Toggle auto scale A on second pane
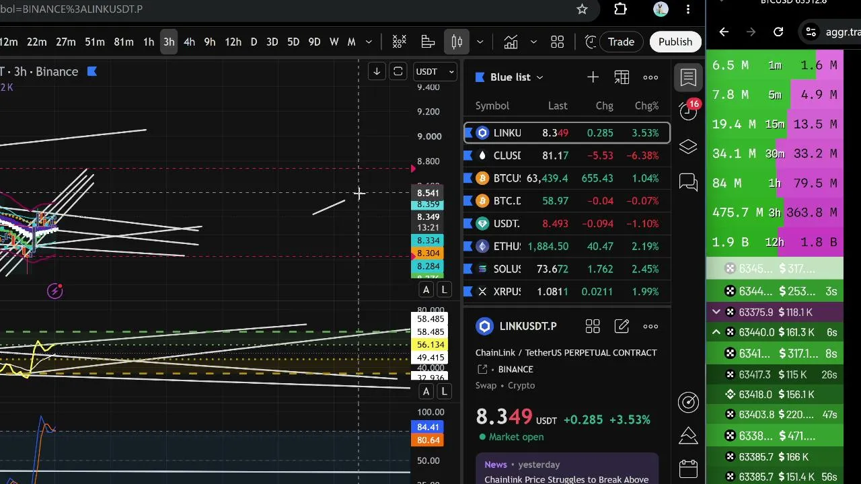The height and width of the screenshot is (484, 861). [x=426, y=392]
